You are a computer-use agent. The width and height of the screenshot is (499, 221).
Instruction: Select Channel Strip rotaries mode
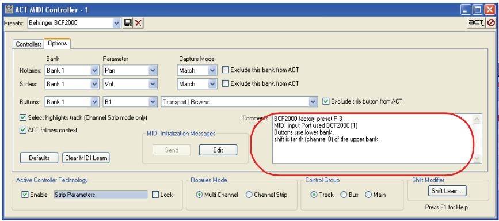[x=249, y=195]
